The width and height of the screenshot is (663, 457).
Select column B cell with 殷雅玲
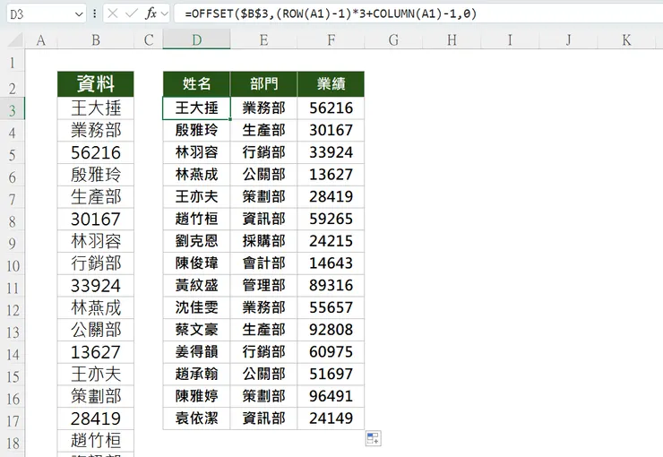(96, 175)
